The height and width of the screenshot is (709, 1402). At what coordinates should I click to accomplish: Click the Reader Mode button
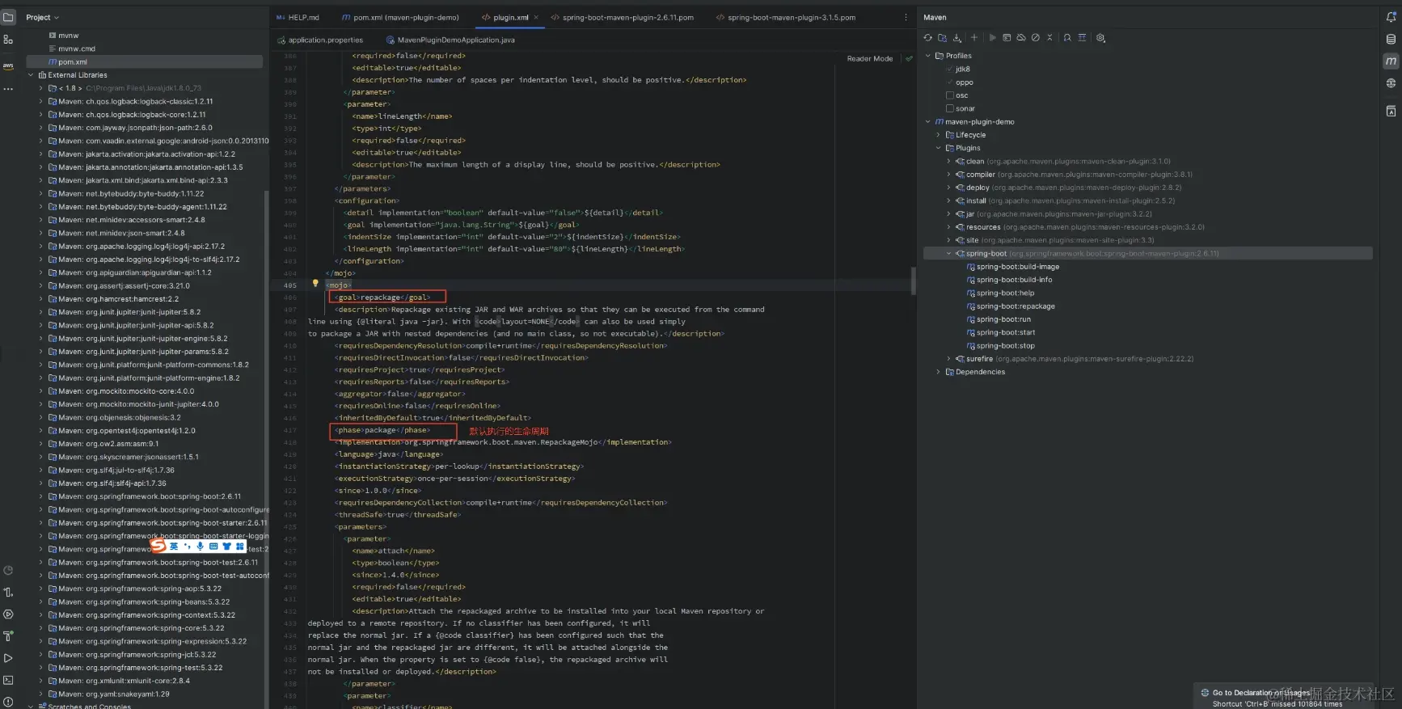(869, 59)
